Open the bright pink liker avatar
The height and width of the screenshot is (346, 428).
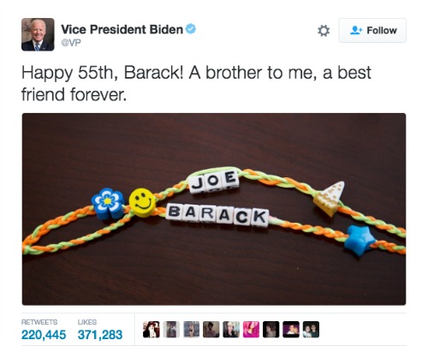[251, 330]
